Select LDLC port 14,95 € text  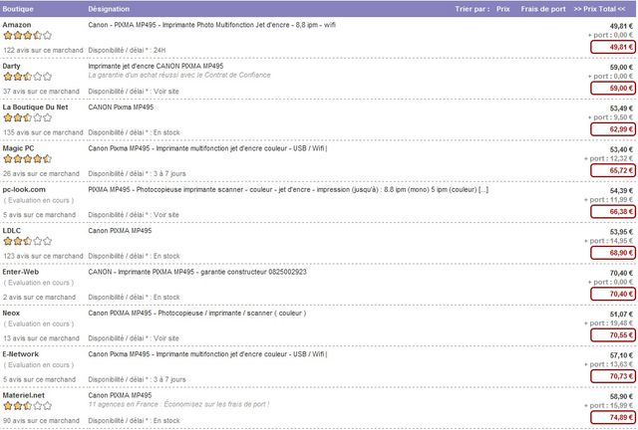pos(609,241)
